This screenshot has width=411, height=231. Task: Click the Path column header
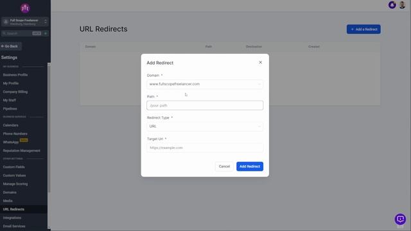pyautogui.click(x=209, y=47)
